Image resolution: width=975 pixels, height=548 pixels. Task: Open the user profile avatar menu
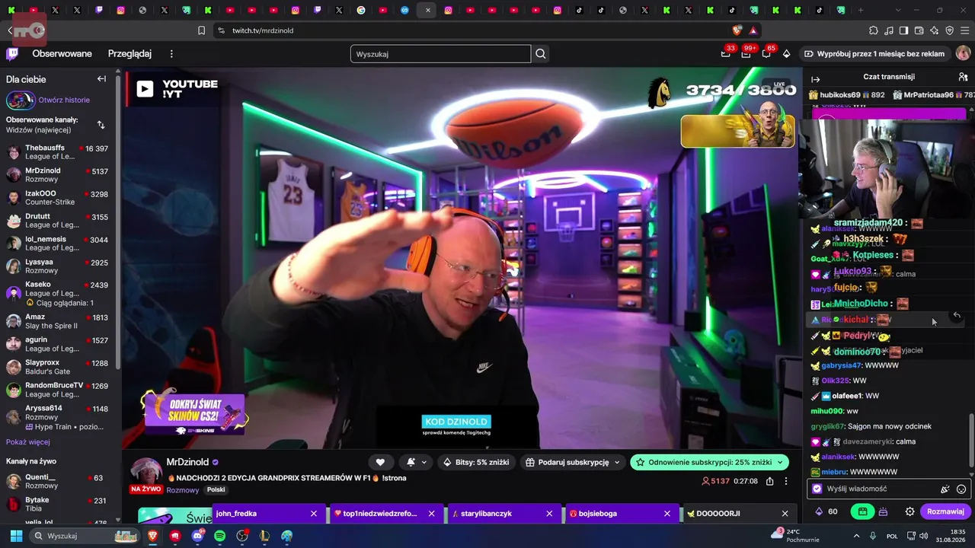point(963,54)
